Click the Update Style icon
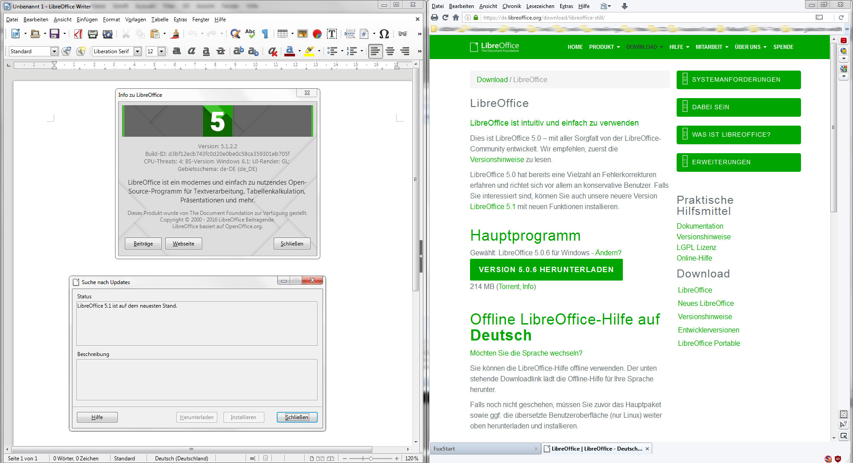853x463 pixels. (x=67, y=51)
